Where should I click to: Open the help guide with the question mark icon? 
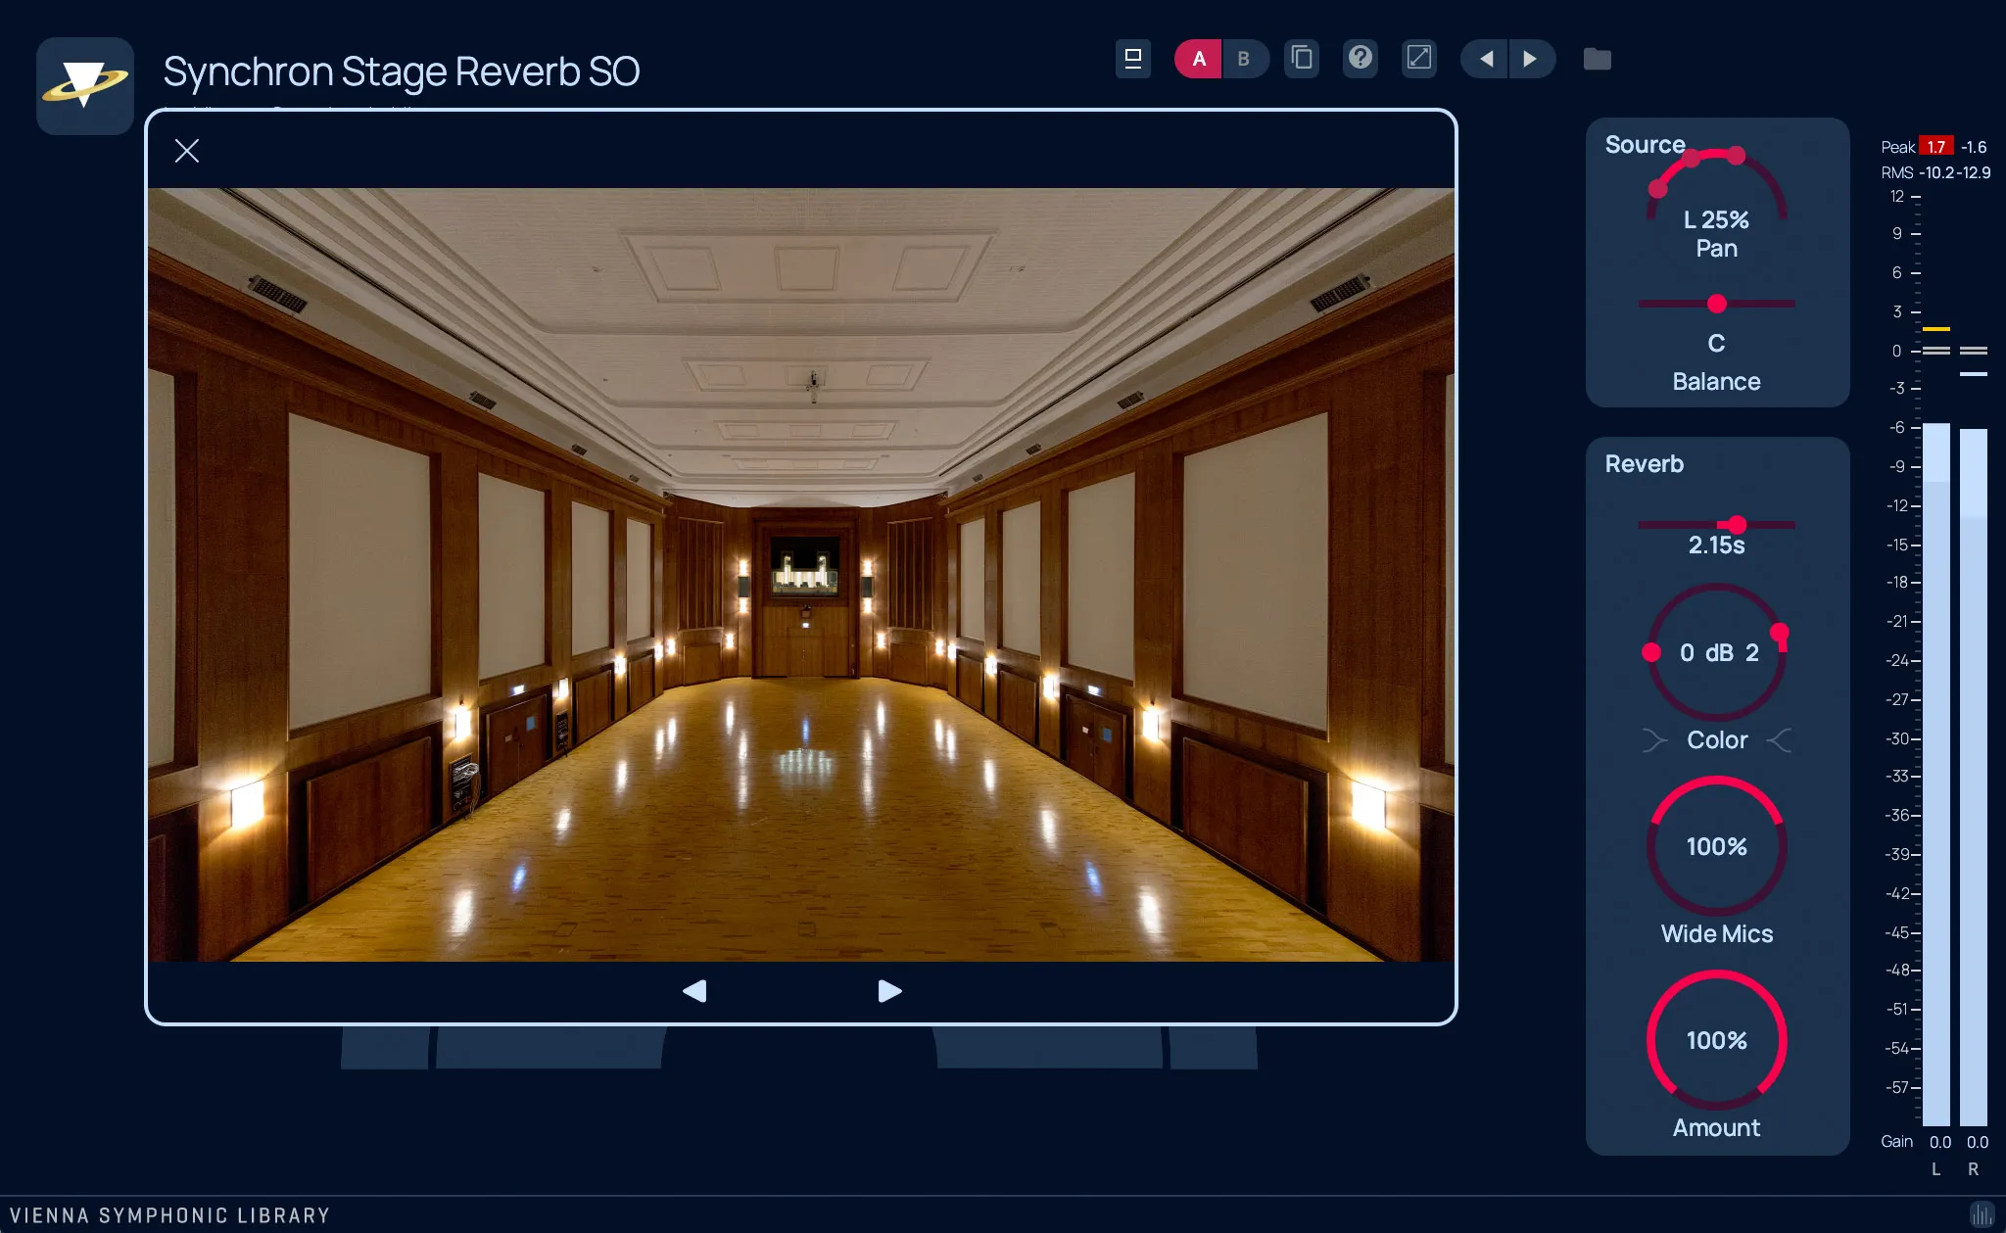coord(1360,58)
